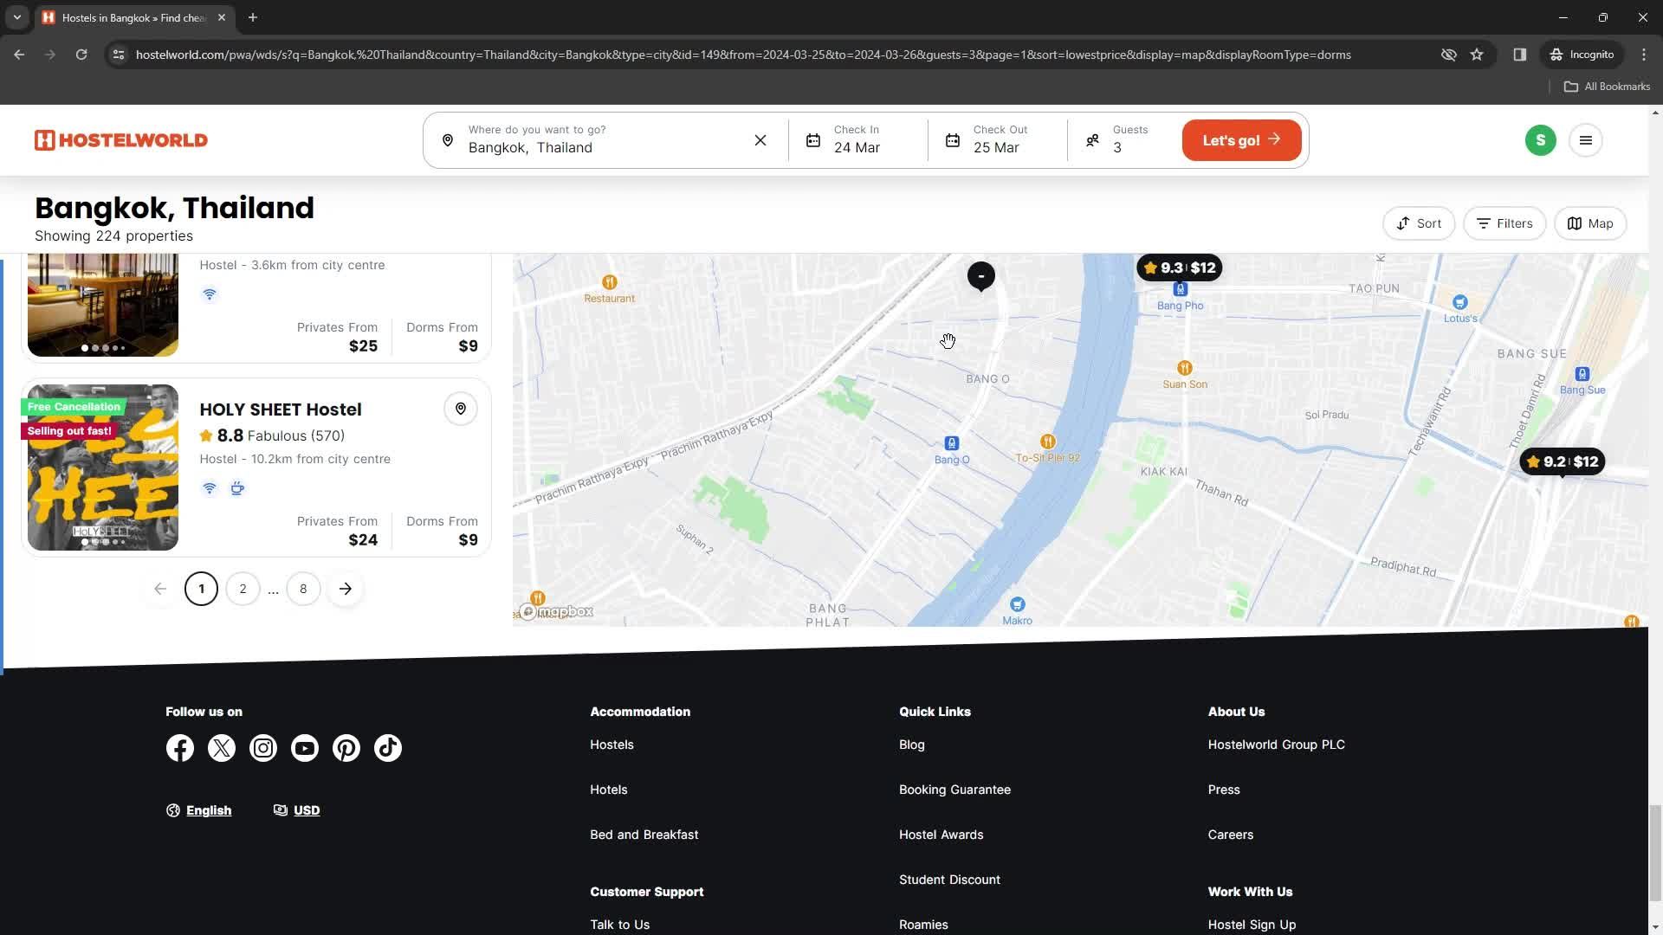Click page 2 pagination button
The width and height of the screenshot is (1663, 935).
point(243,588)
